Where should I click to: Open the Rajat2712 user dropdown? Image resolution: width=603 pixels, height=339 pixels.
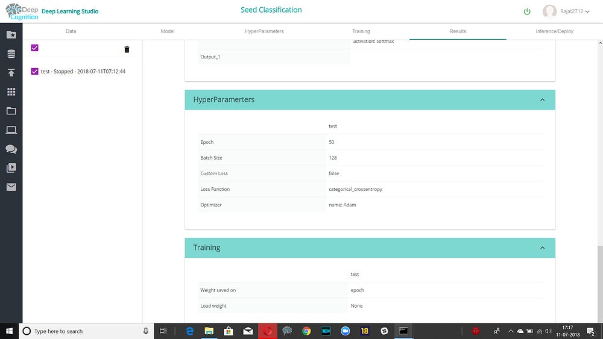pos(575,11)
